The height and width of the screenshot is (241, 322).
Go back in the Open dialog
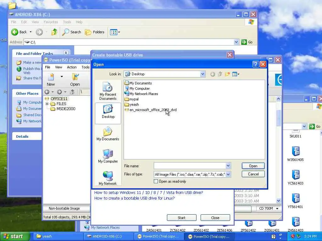[x=213, y=74]
